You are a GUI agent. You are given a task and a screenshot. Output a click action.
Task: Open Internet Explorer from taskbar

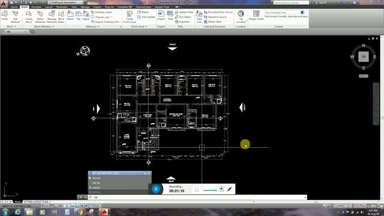click(x=17, y=212)
